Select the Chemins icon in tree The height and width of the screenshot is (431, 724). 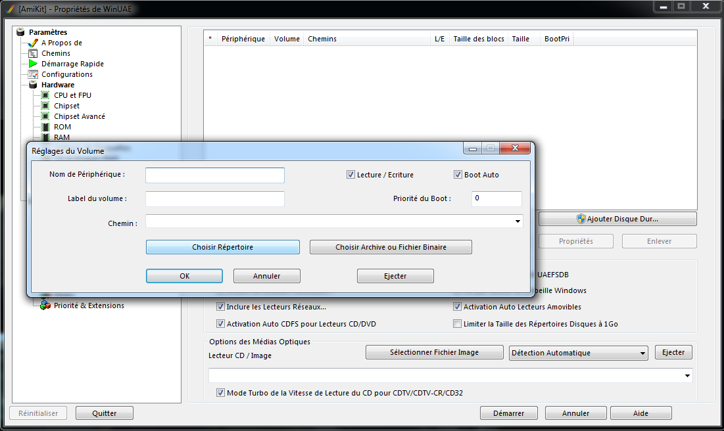(33, 53)
